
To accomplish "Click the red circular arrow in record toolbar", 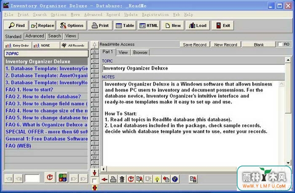I will pos(131,179).
